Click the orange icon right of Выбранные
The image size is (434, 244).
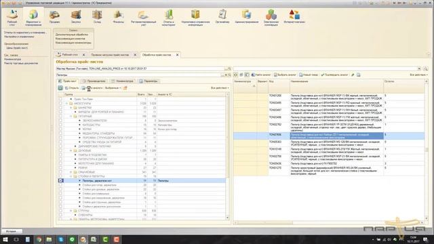point(125,88)
